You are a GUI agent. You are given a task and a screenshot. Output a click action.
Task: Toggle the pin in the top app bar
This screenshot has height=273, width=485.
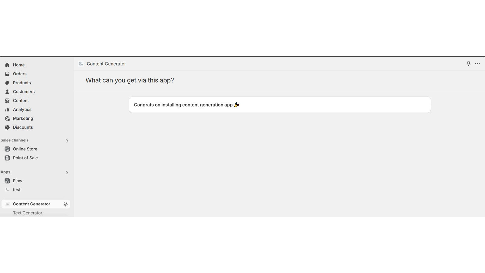[x=468, y=64]
